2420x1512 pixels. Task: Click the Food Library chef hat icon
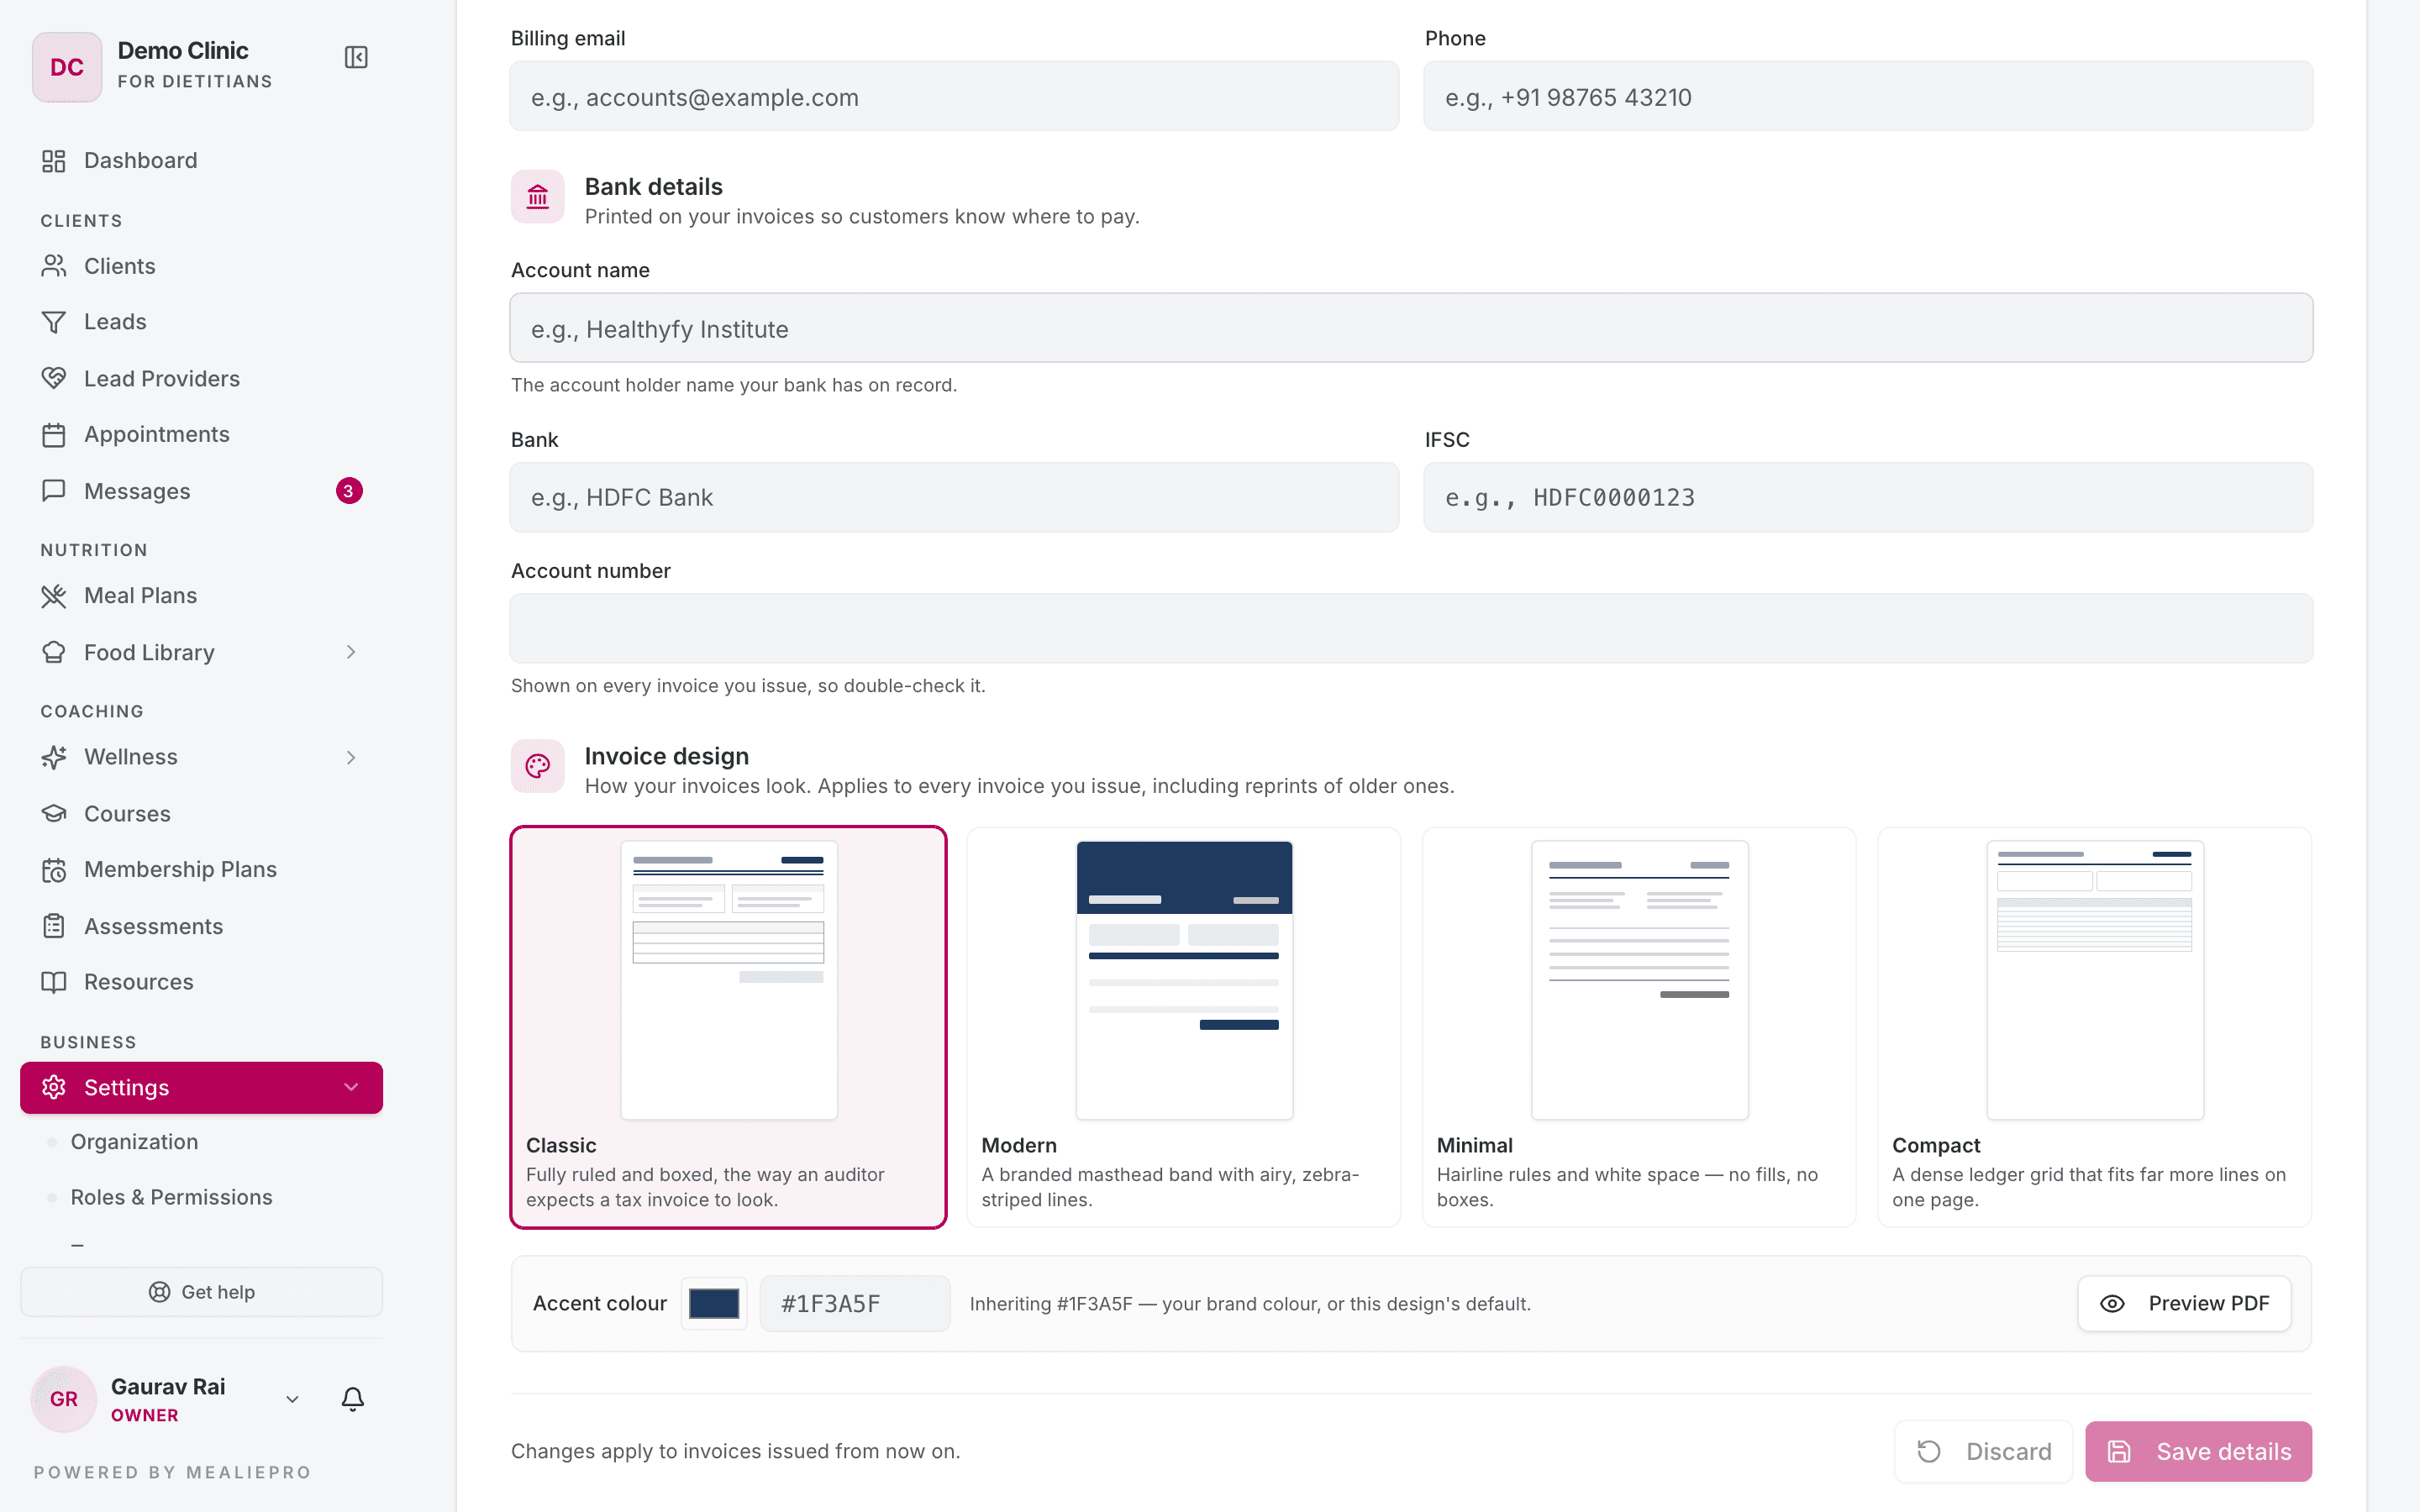[x=54, y=652]
